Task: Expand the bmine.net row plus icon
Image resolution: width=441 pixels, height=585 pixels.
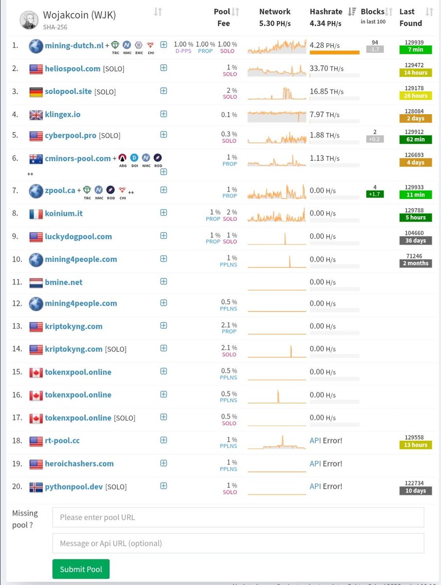Action: pos(164,281)
